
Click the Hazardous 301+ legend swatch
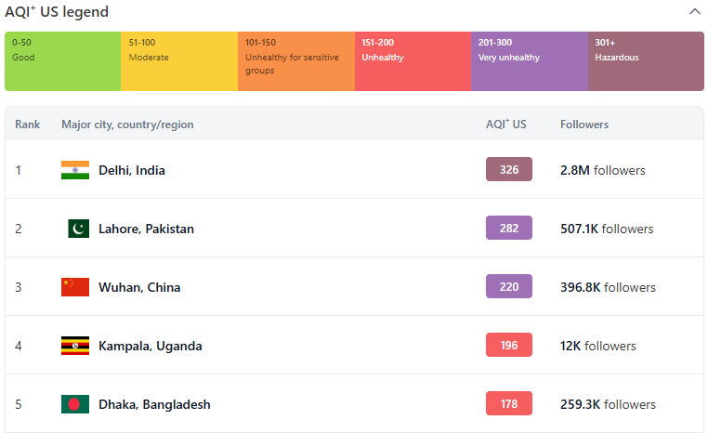click(x=646, y=61)
